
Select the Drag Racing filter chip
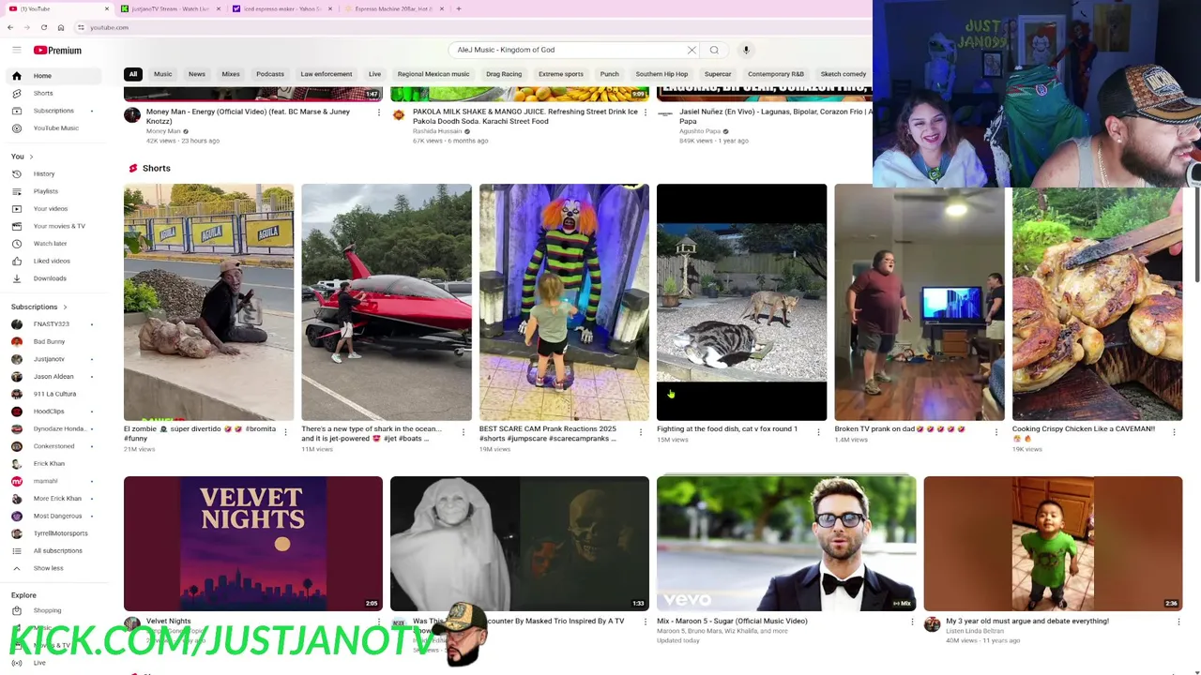tap(504, 74)
